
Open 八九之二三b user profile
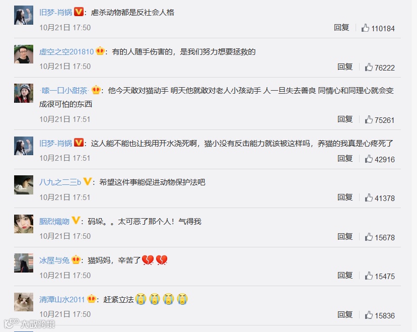60,182
